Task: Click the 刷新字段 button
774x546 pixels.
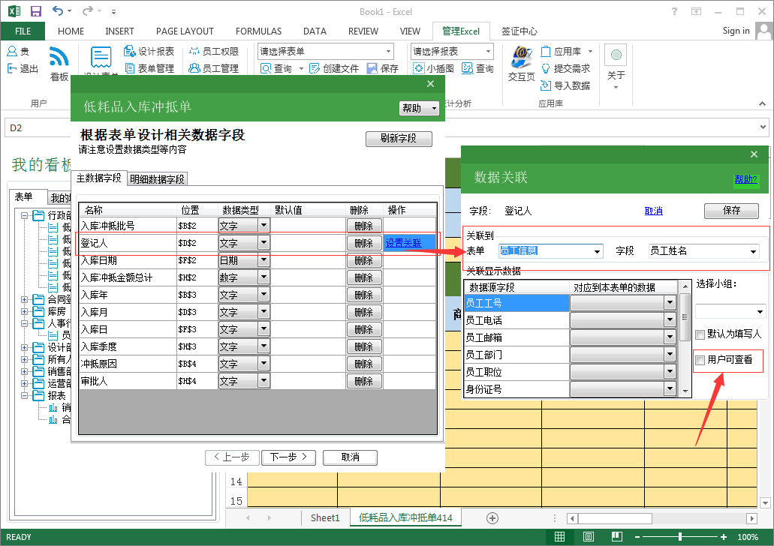Action: pos(399,139)
